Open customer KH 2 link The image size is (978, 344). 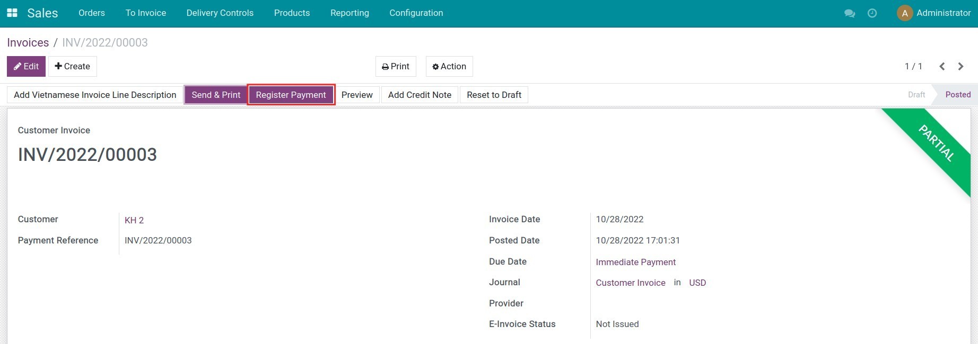pyautogui.click(x=134, y=220)
